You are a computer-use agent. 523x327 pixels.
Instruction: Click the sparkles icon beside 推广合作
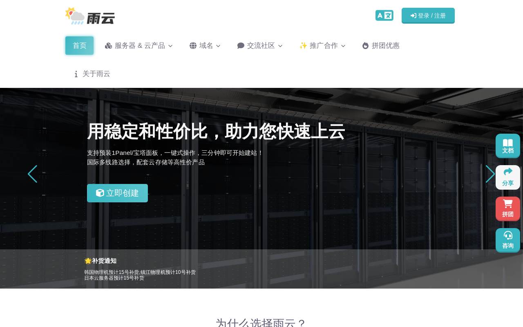tap(303, 45)
